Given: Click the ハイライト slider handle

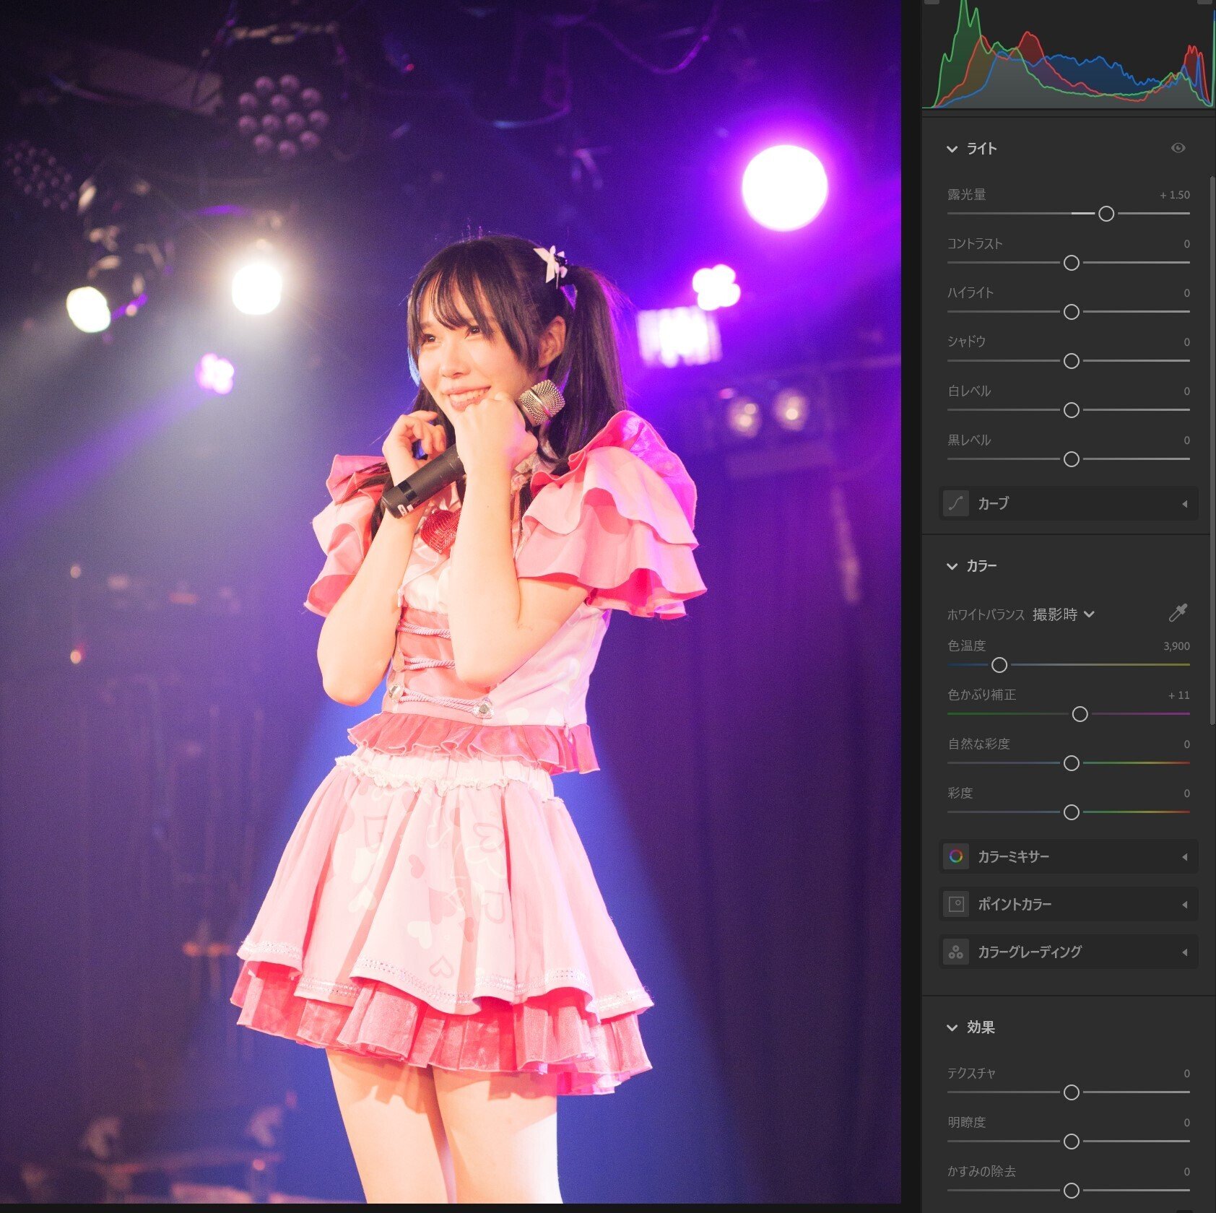Looking at the screenshot, I should point(1072,312).
